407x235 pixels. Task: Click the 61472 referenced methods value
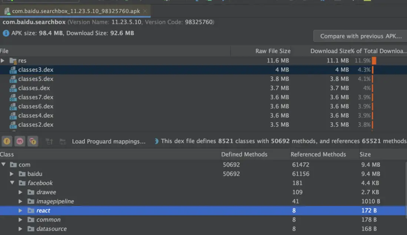click(301, 165)
